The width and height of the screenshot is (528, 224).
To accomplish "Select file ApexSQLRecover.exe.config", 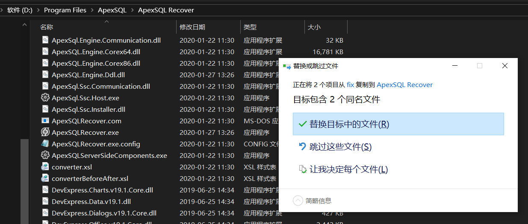I will (96, 144).
